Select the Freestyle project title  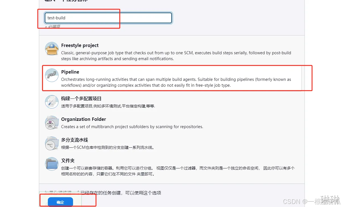point(80,45)
